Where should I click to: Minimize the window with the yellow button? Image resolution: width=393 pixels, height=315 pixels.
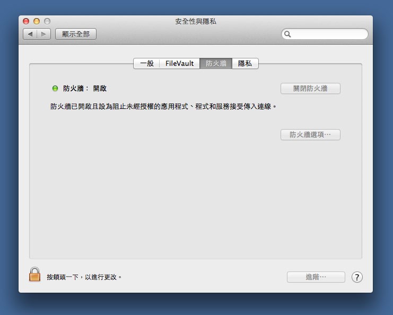(x=37, y=21)
